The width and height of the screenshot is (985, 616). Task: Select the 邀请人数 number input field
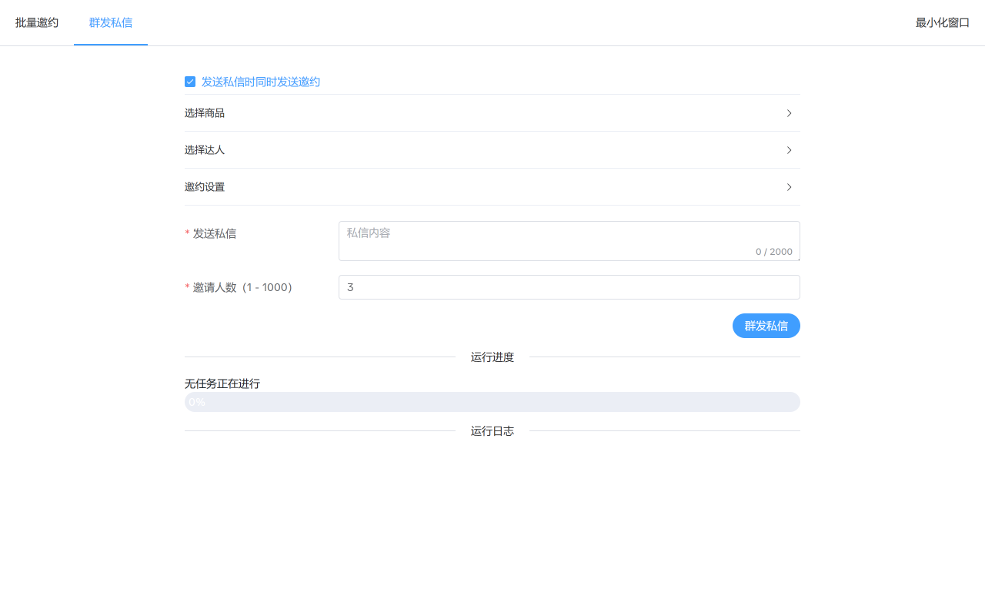point(569,287)
